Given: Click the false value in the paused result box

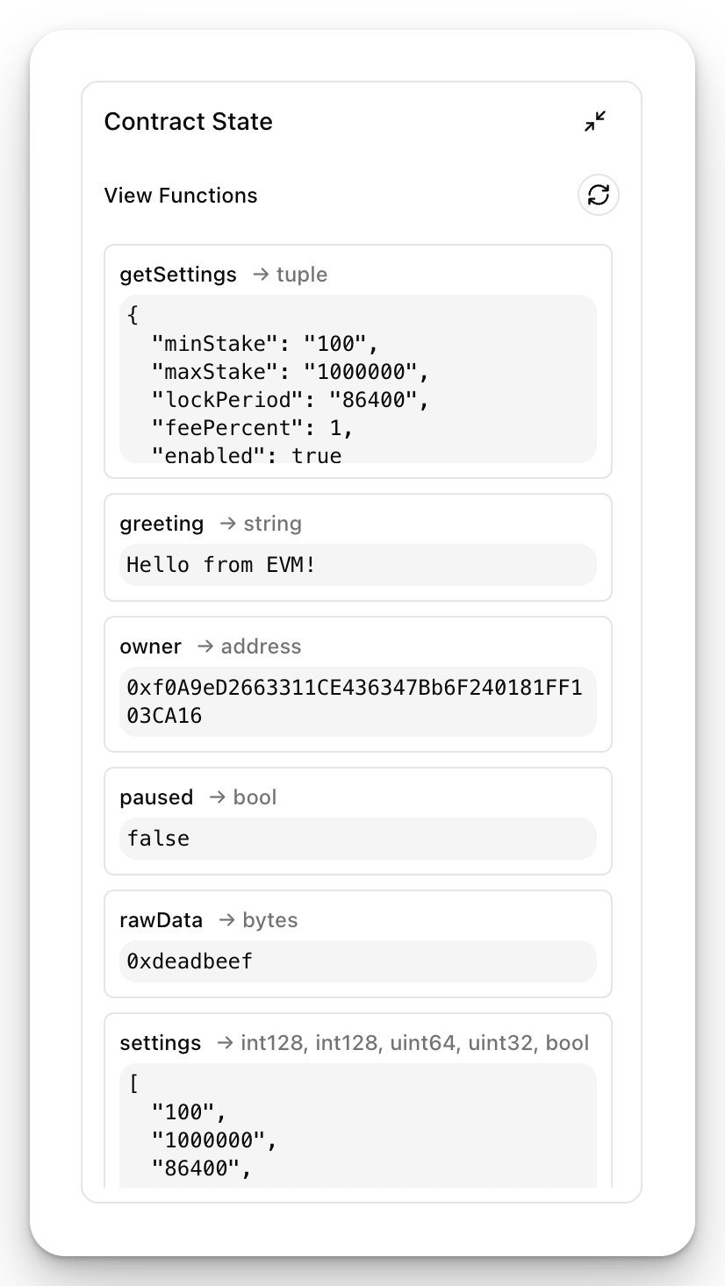Looking at the screenshot, I should [157, 838].
